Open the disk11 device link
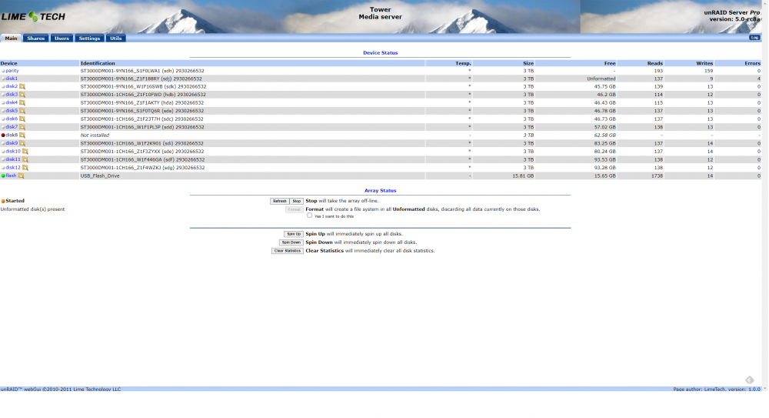The width and height of the screenshot is (769, 418). (13, 159)
